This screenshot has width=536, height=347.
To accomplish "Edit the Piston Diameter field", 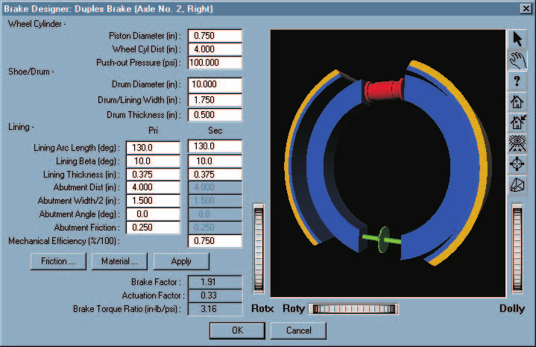I will (x=215, y=36).
